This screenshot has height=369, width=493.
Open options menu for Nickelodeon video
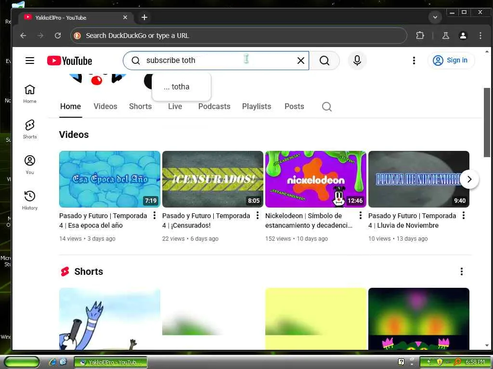pyautogui.click(x=360, y=215)
